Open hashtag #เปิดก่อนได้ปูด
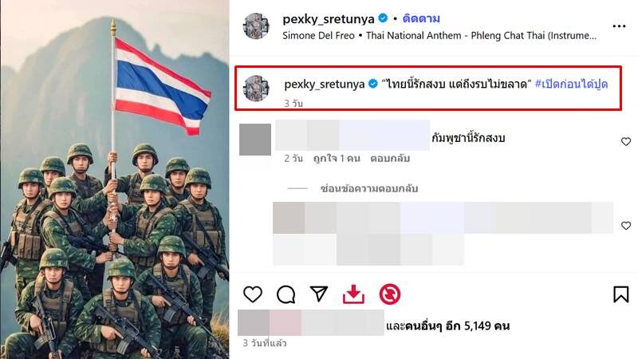This screenshot has width=638, height=359. (571, 85)
